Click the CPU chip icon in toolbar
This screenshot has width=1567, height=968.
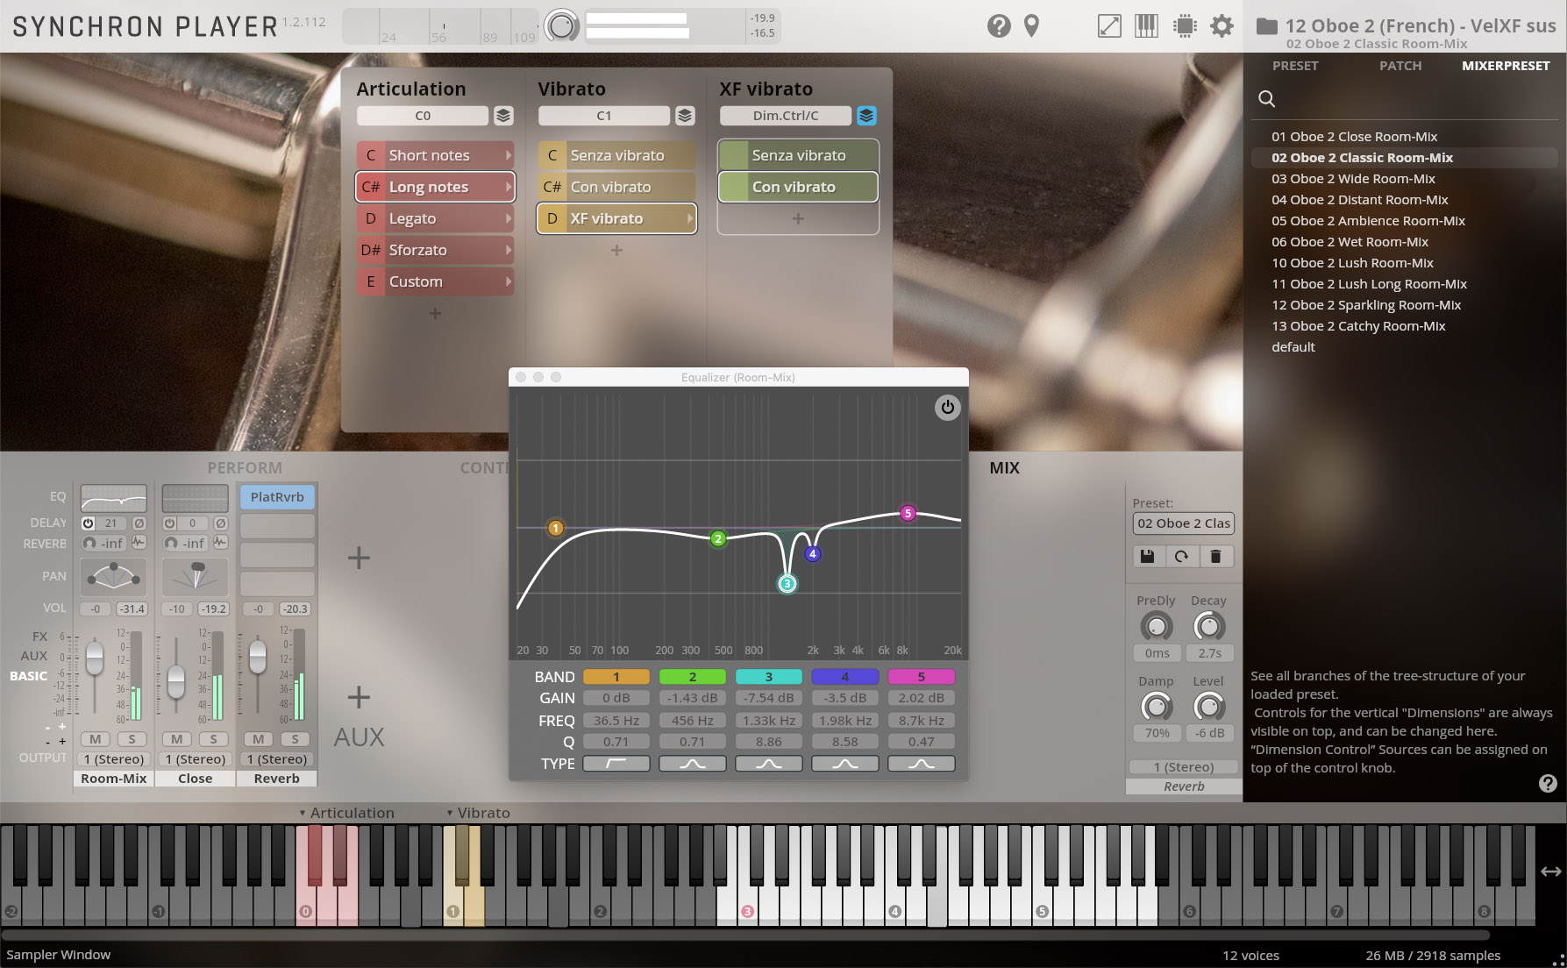point(1185,26)
